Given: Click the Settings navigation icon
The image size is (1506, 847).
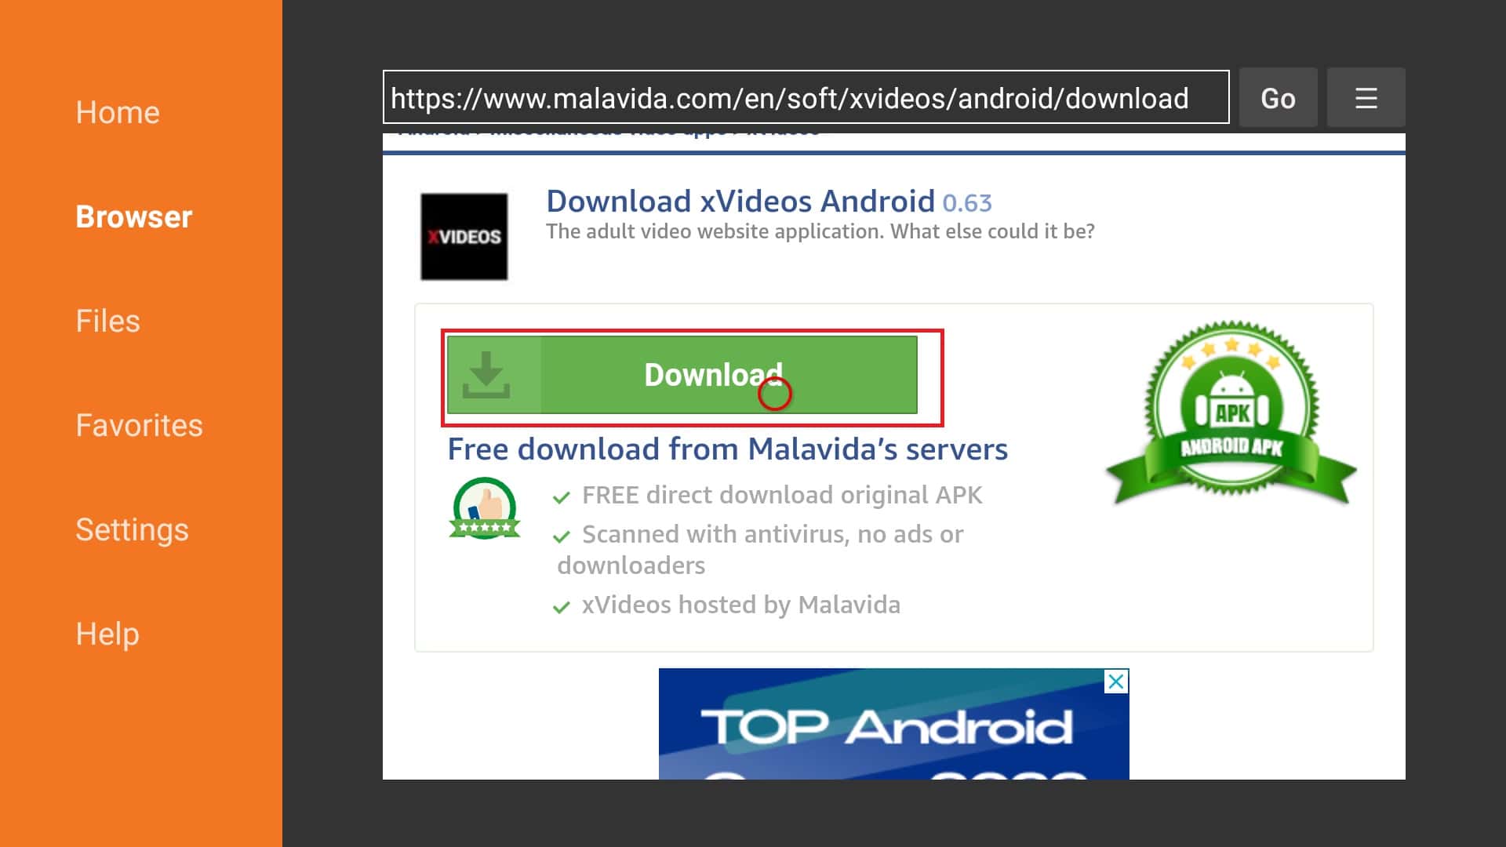Looking at the screenshot, I should point(131,529).
